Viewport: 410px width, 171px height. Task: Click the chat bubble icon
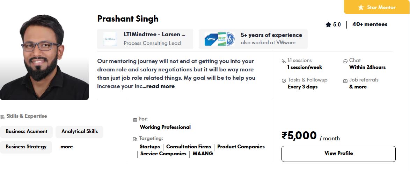[x=345, y=61]
